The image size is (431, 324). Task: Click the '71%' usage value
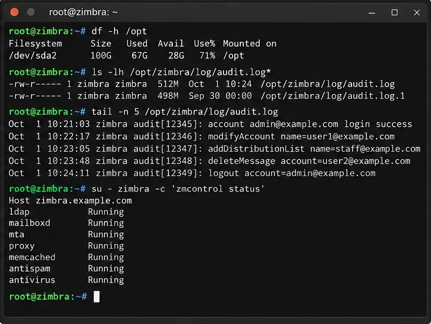click(x=207, y=56)
